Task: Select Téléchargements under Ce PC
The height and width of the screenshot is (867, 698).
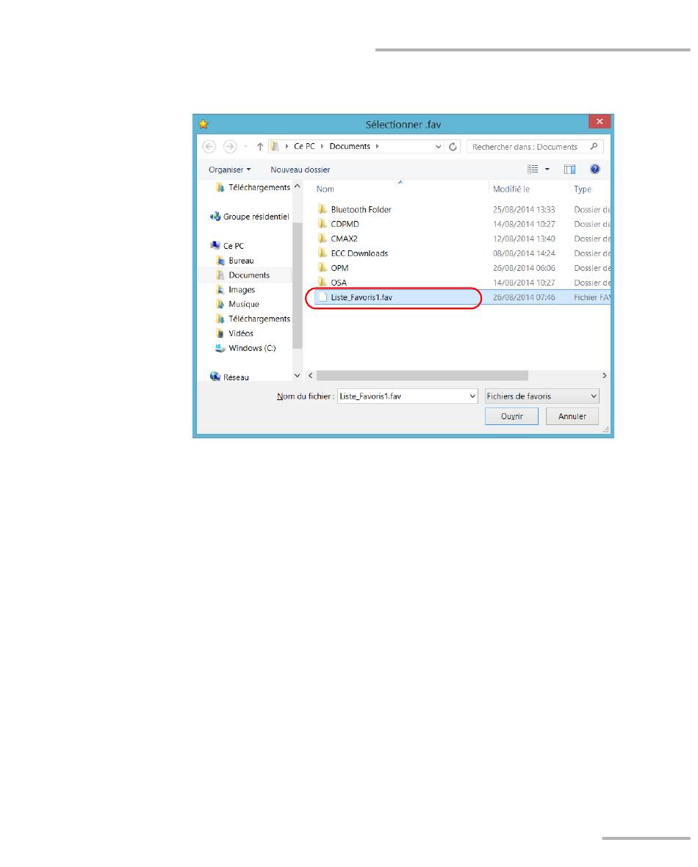Action: tap(259, 319)
